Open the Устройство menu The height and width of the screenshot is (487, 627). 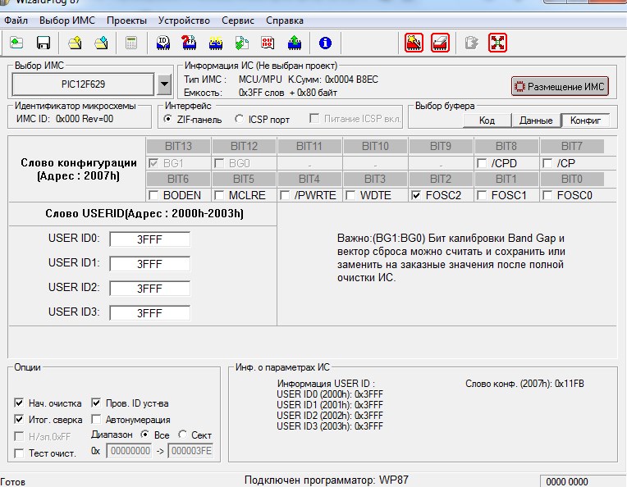tap(184, 20)
